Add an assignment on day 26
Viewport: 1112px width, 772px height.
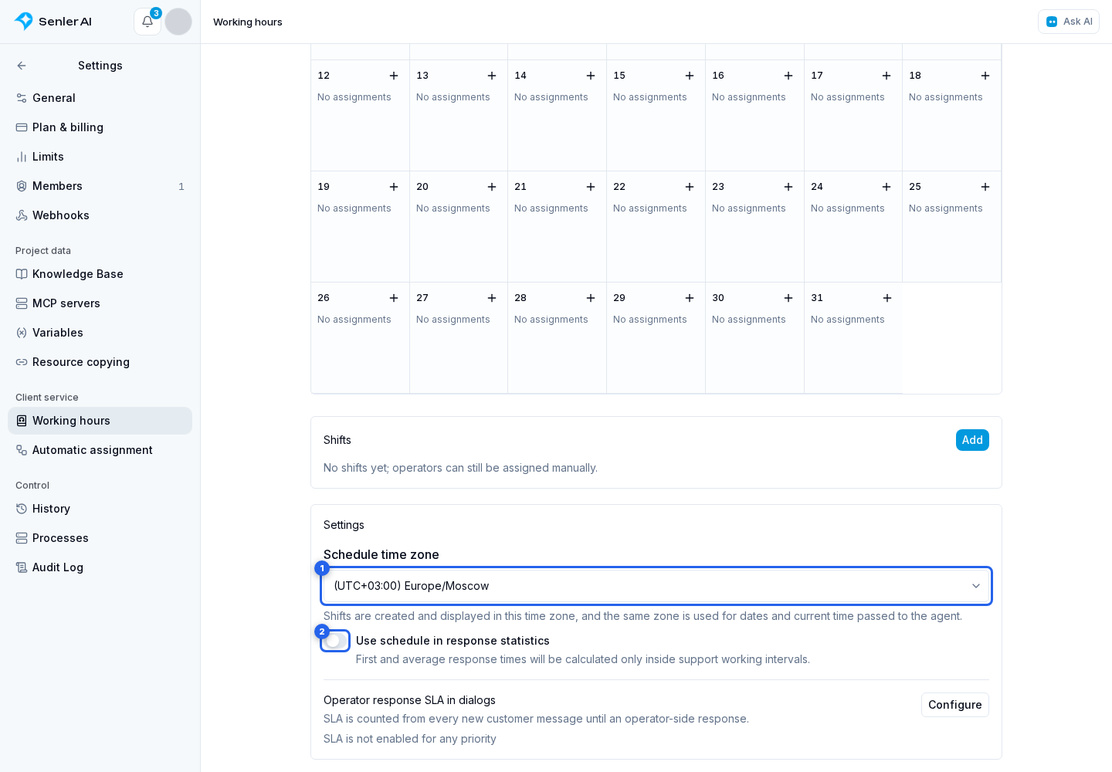394,298
